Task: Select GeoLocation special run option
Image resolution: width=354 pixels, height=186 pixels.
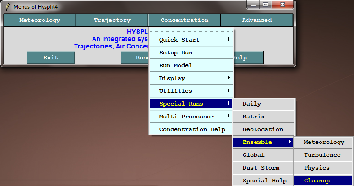Action: pyautogui.click(x=263, y=129)
